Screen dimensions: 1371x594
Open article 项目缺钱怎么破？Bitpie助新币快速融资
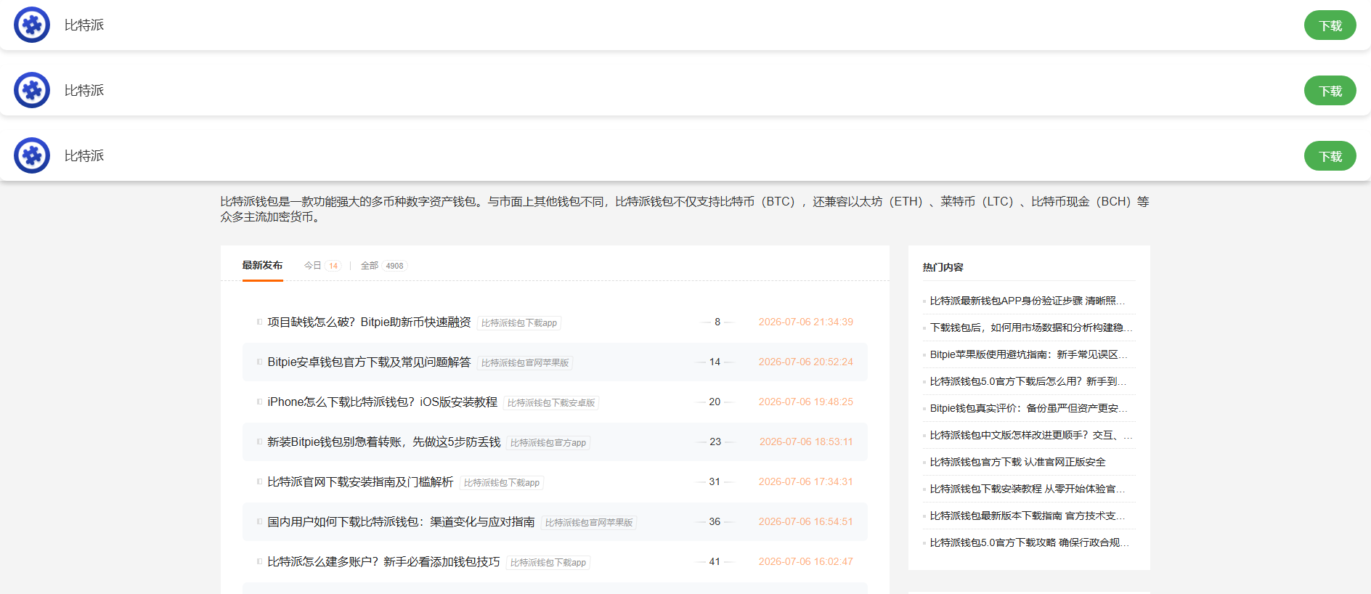tap(369, 322)
